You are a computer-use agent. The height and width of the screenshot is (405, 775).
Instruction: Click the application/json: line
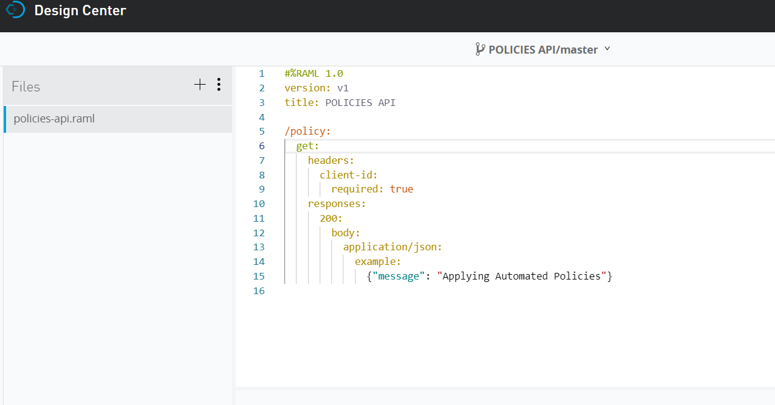(392, 247)
